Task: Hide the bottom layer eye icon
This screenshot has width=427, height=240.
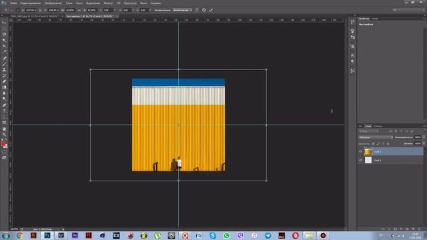Action: tap(360, 160)
